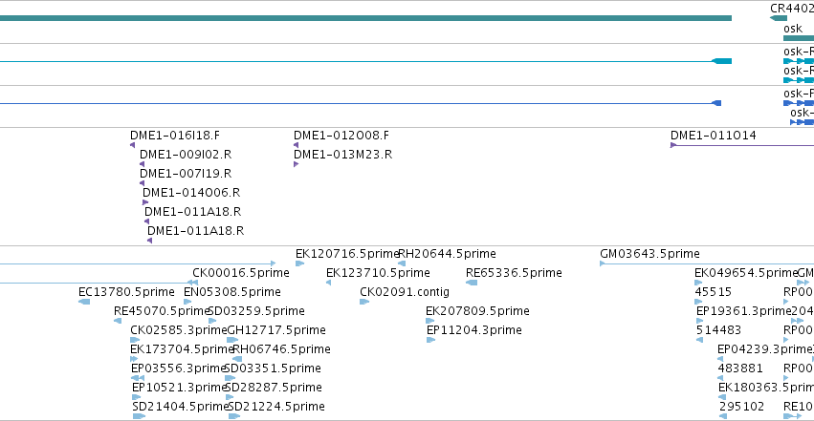Image resolution: width=814 pixels, height=421 pixels.
Task: Click the SD21224.5prime EST glyph
Action: (234, 416)
